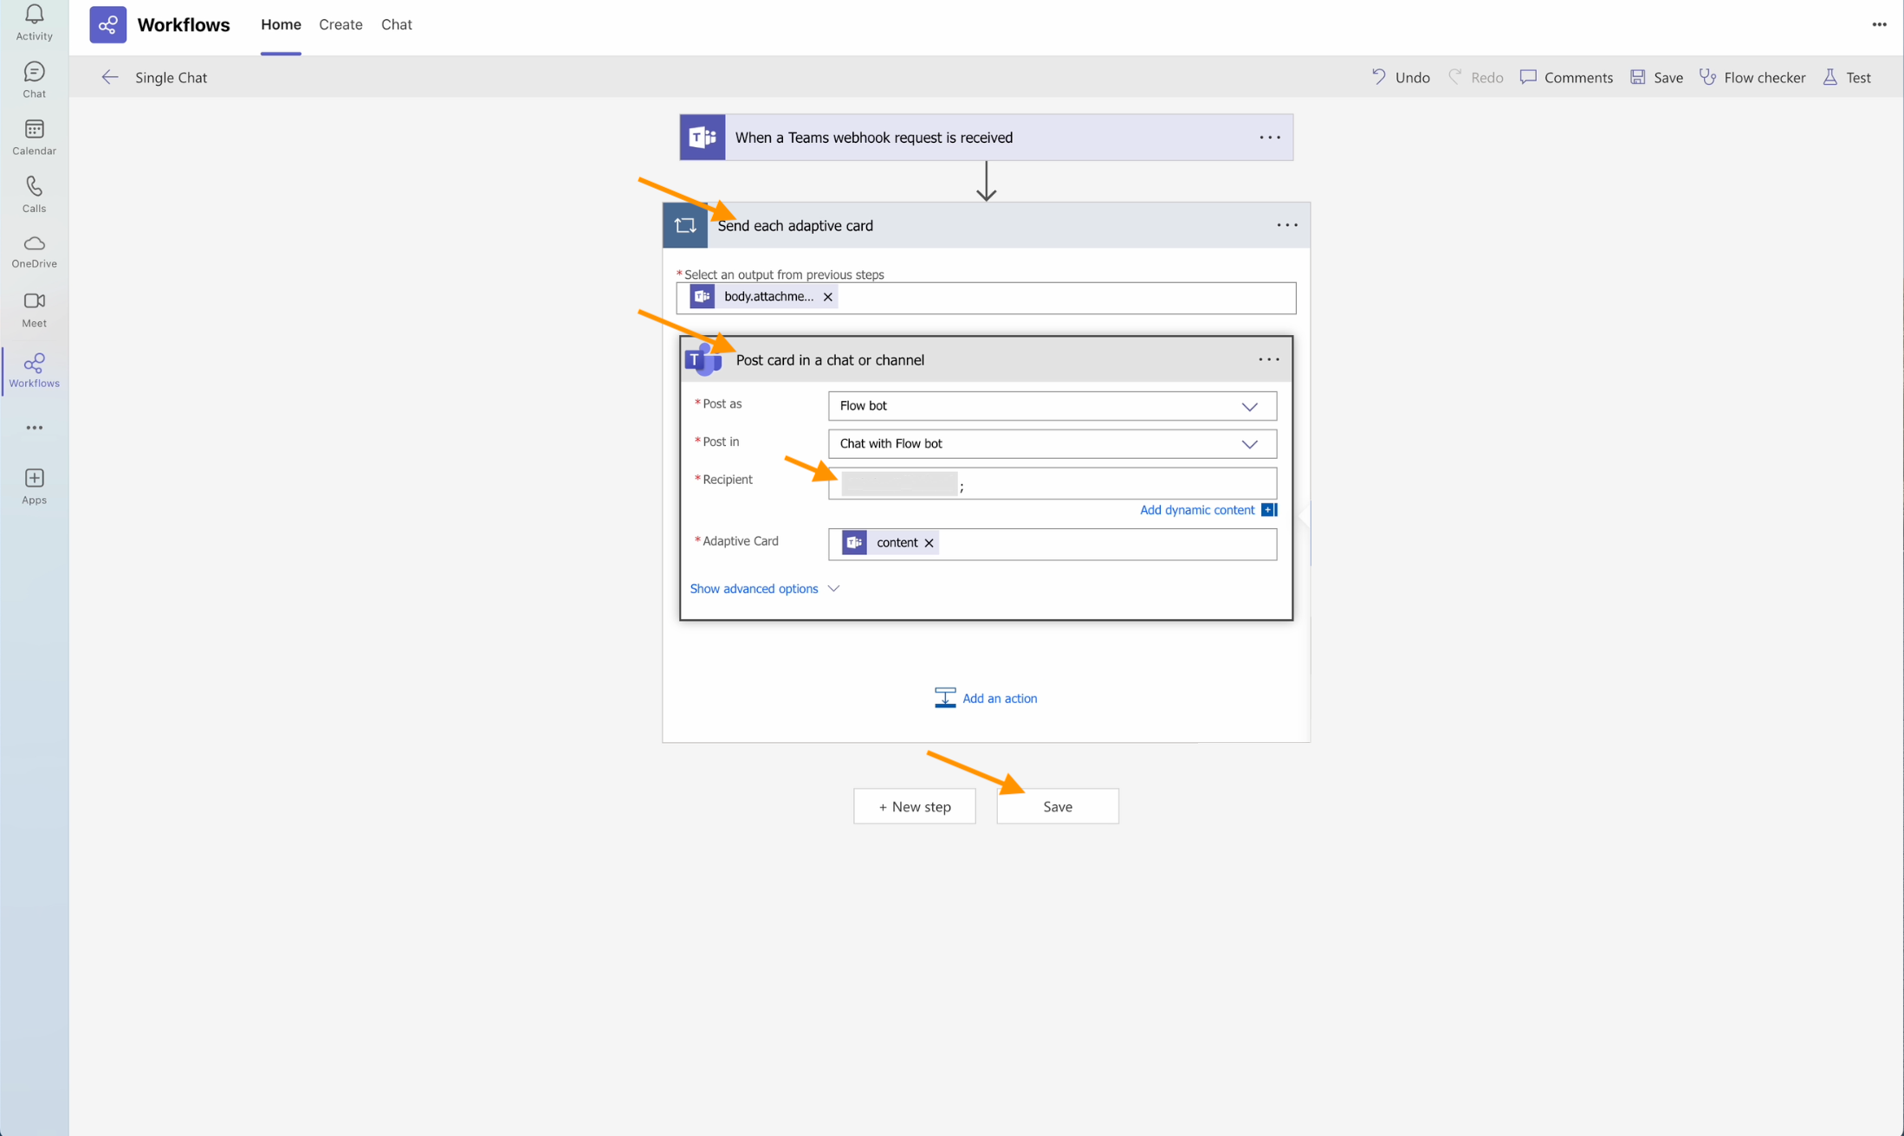Click the New step button

point(914,806)
